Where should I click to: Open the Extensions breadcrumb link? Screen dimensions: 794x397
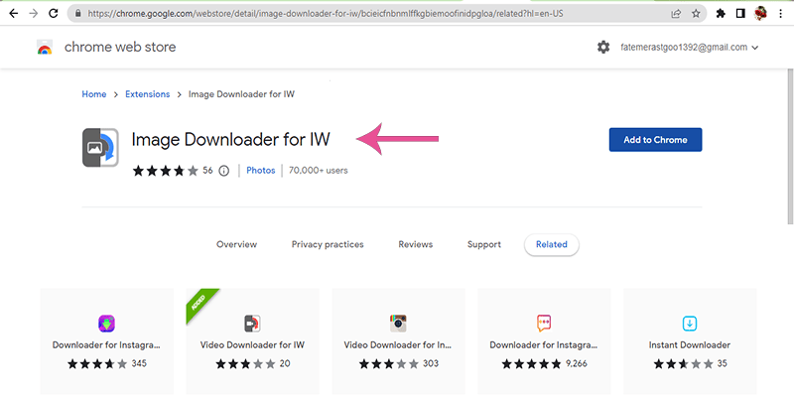[x=148, y=94]
